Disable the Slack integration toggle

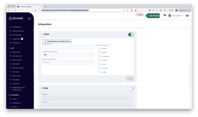[131, 35]
